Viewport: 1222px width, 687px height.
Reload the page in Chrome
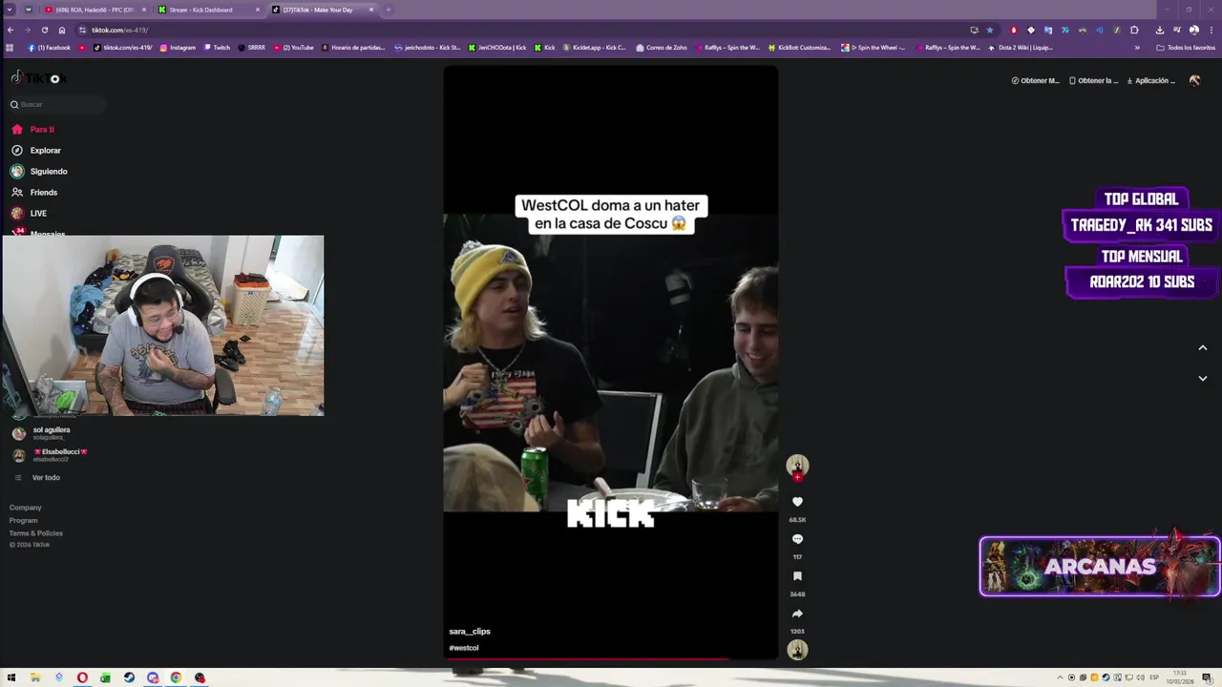click(x=44, y=30)
